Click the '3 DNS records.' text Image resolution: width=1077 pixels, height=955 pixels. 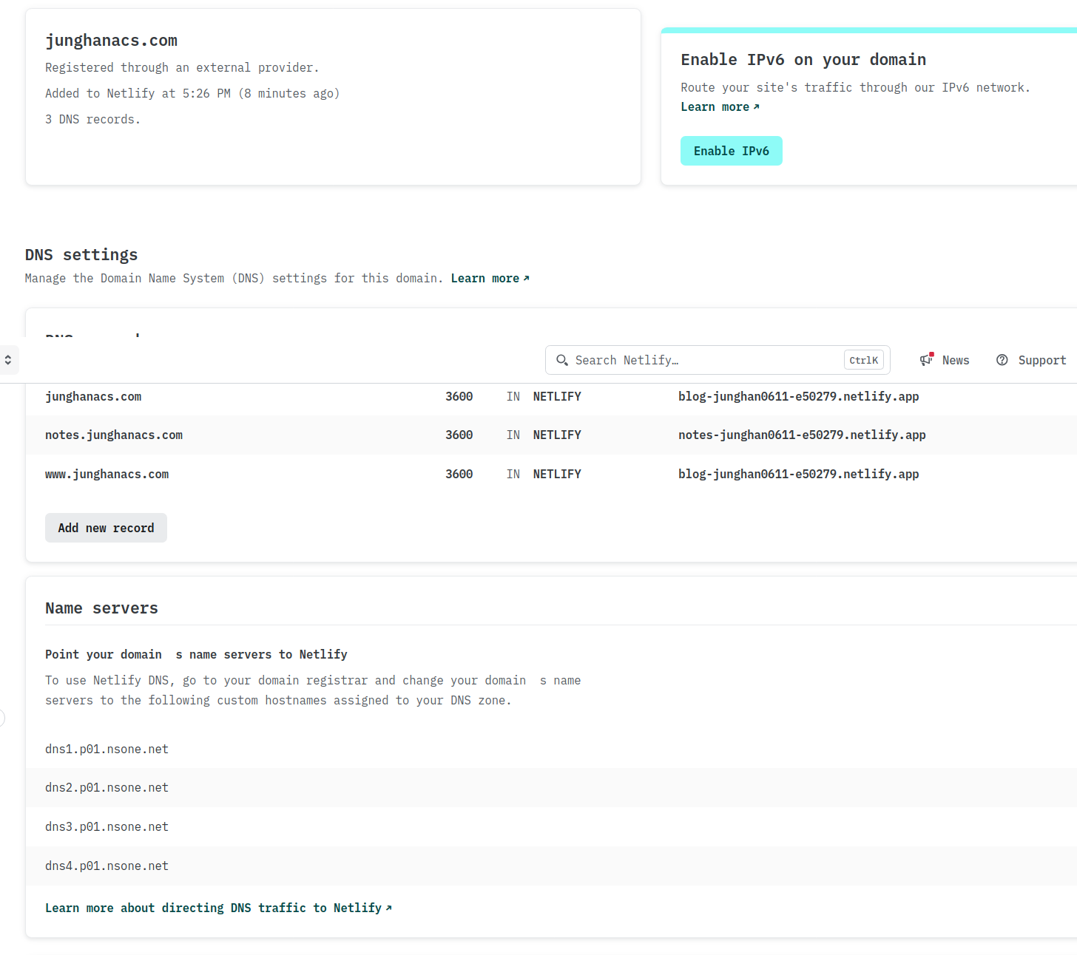[x=92, y=119]
